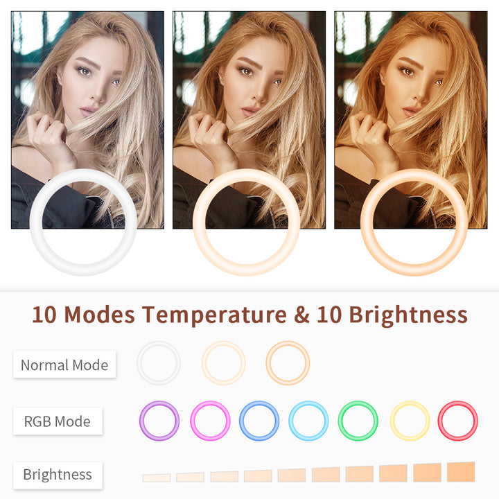Select the highest brightness level bar

point(461,472)
